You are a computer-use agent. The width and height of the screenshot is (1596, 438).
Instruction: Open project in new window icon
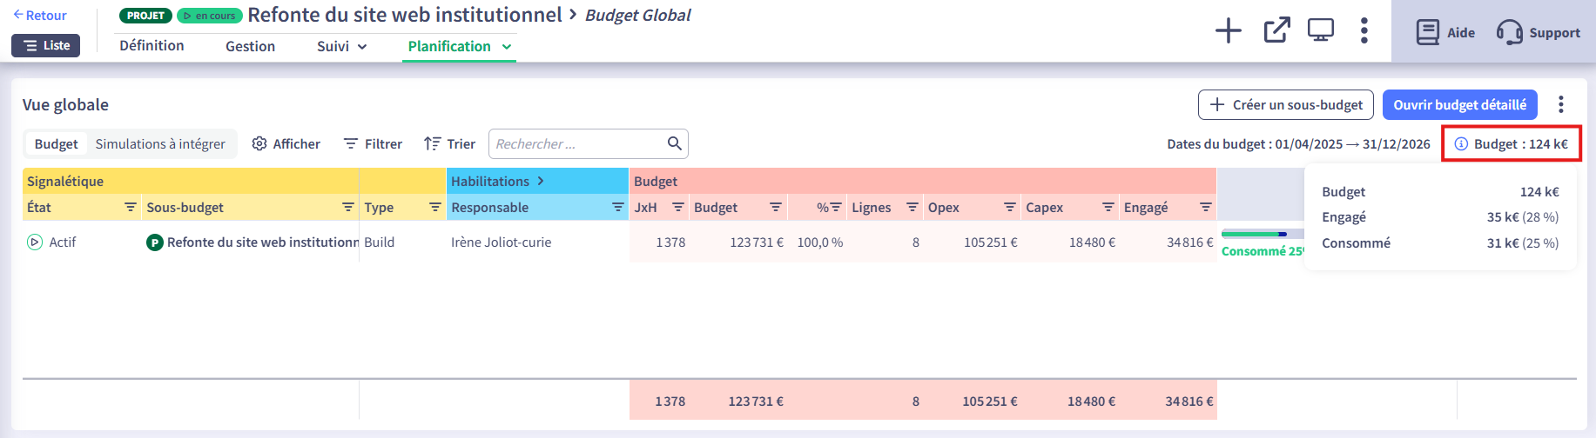[1276, 30]
